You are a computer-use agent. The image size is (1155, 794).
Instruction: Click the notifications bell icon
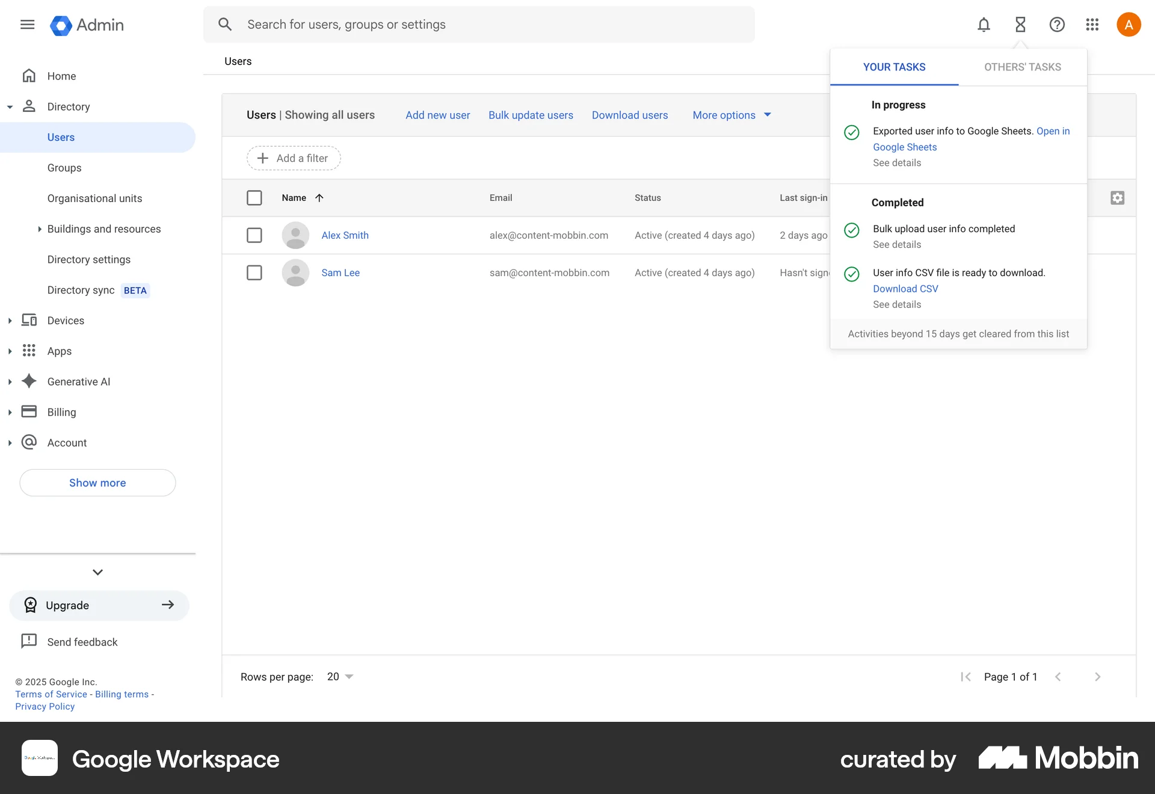[983, 25]
